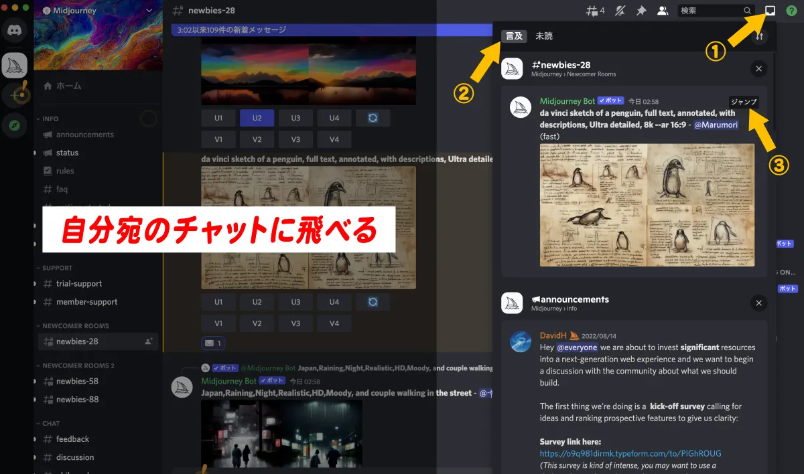Select the Midjourney server sailboat icon
804x474 pixels.
(15, 64)
